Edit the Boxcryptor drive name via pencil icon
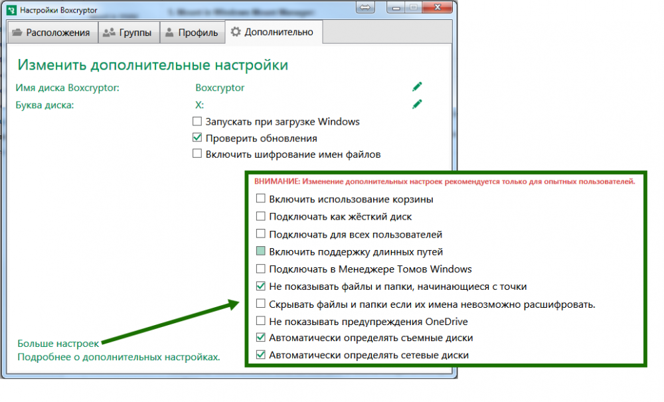This screenshot has height=402, width=664. click(417, 86)
